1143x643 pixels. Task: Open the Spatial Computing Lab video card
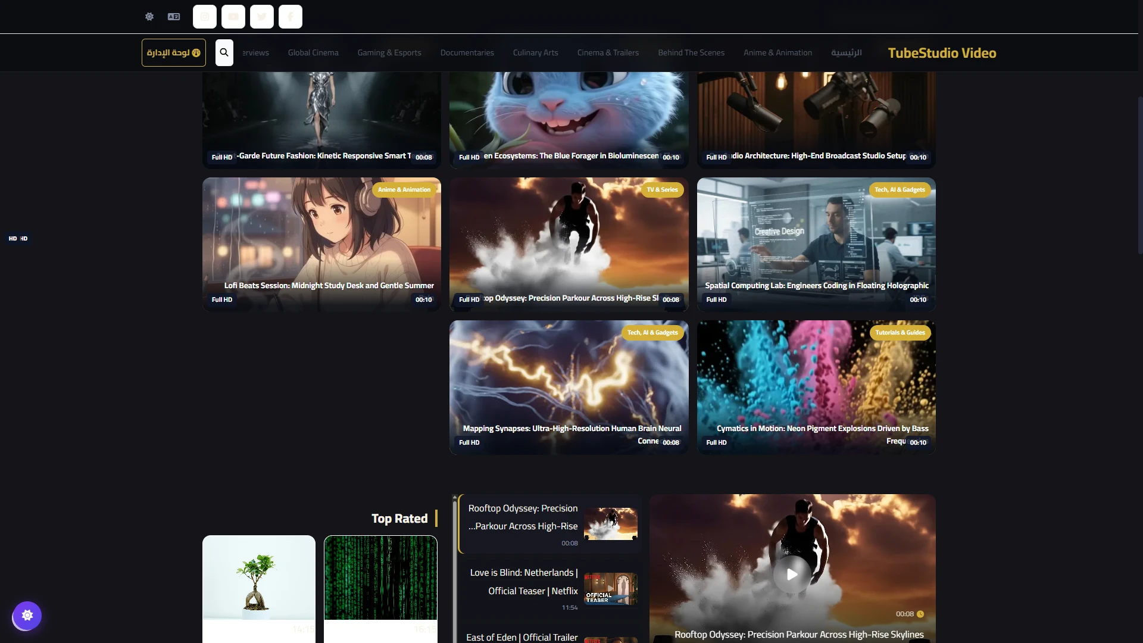pyautogui.click(x=816, y=244)
